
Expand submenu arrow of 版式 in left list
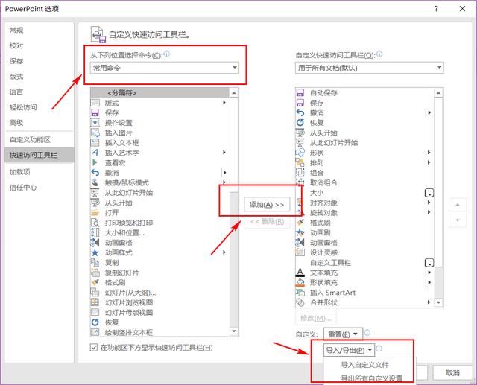tap(224, 103)
